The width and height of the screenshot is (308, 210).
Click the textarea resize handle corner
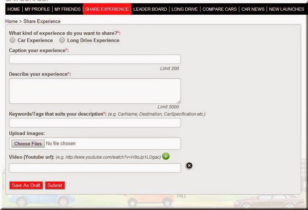point(179,102)
